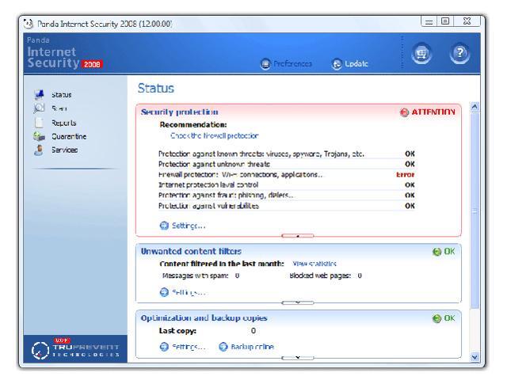
Task: Click the panda icon in title bar
Action: pos(29,24)
